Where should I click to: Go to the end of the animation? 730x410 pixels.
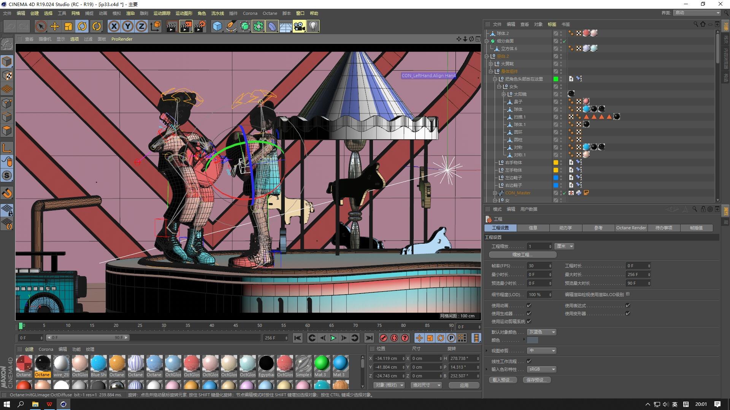click(369, 338)
